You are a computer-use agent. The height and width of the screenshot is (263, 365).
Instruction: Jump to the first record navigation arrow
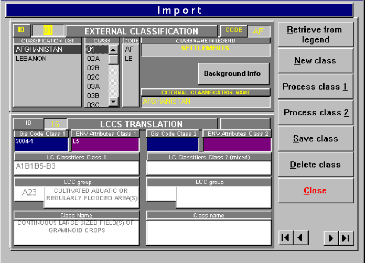coord(285,238)
